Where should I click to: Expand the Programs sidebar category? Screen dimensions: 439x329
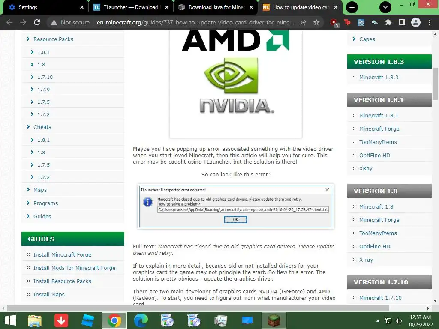(45, 203)
